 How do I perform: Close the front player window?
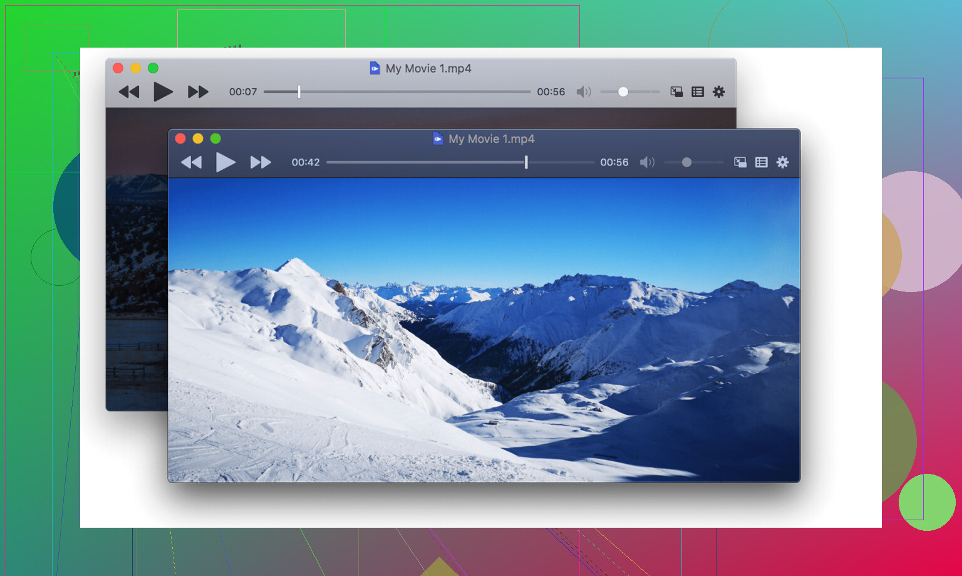tap(180, 139)
